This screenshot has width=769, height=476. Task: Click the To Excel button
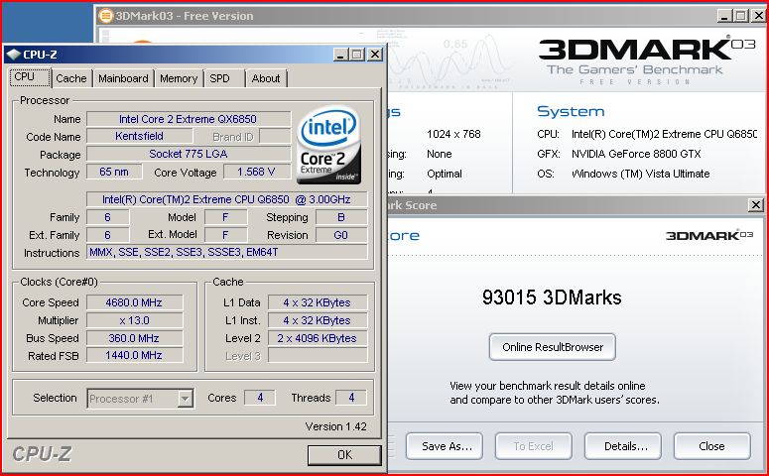534,446
